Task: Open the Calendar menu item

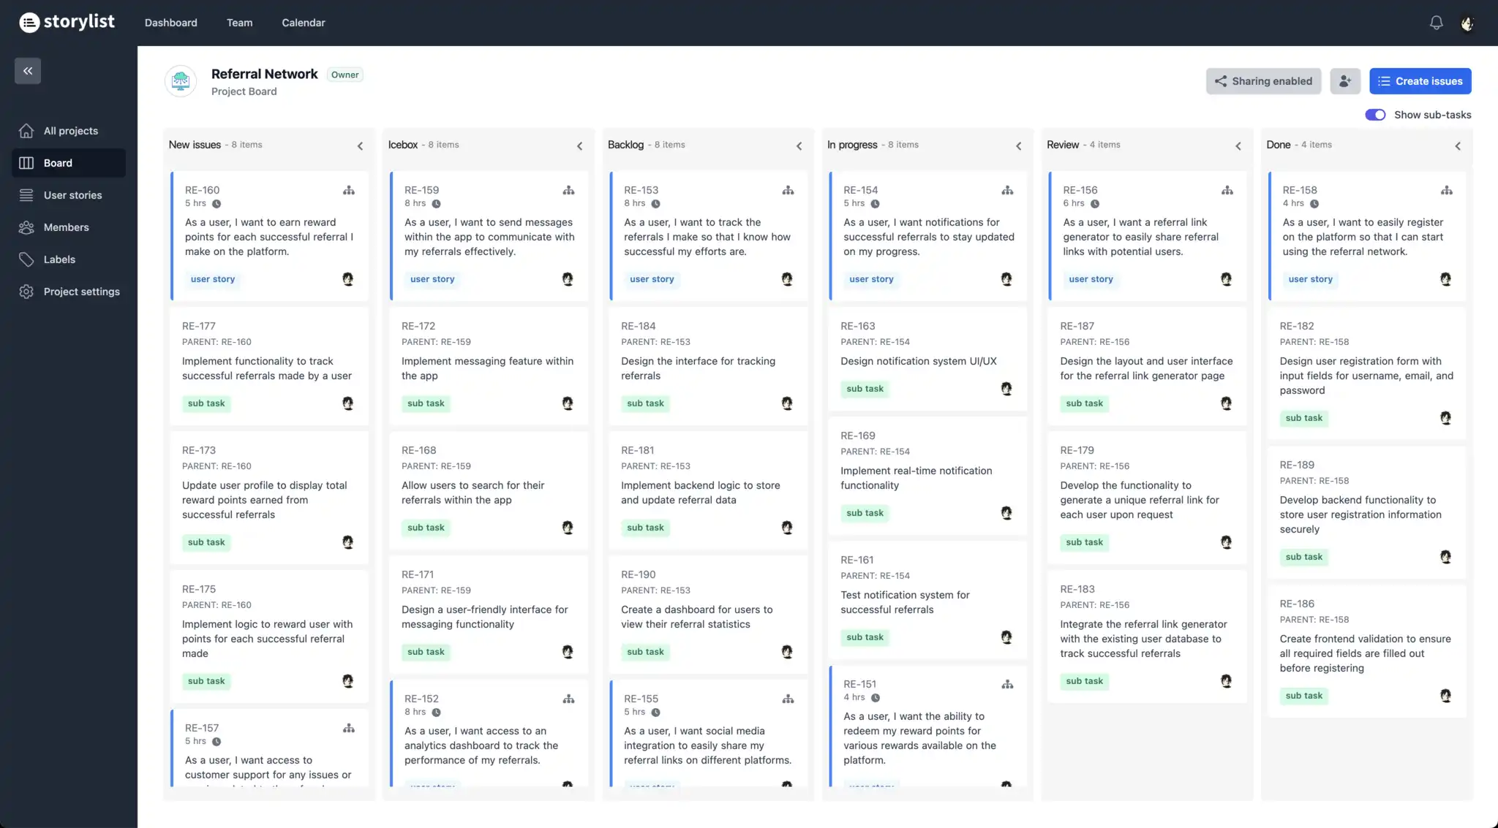Action: click(304, 23)
